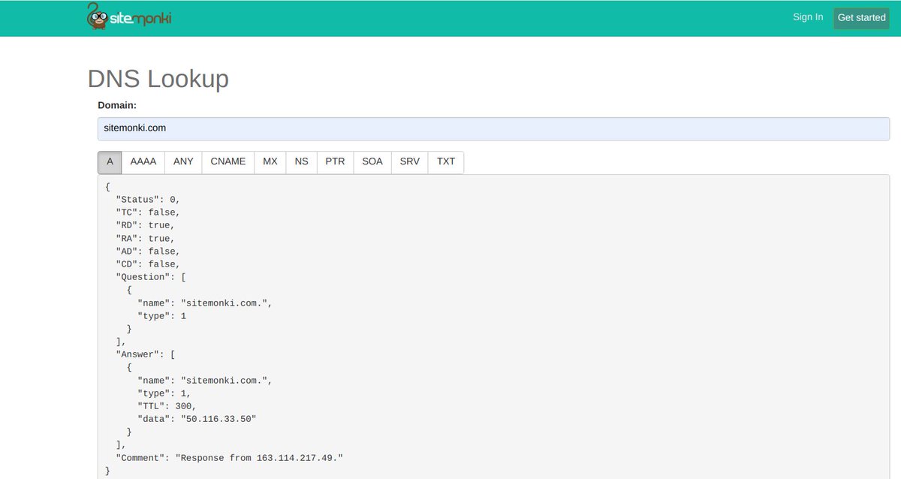Click the Comment response line
Image resolution: width=901 pixels, height=479 pixels.
pyautogui.click(x=229, y=458)
